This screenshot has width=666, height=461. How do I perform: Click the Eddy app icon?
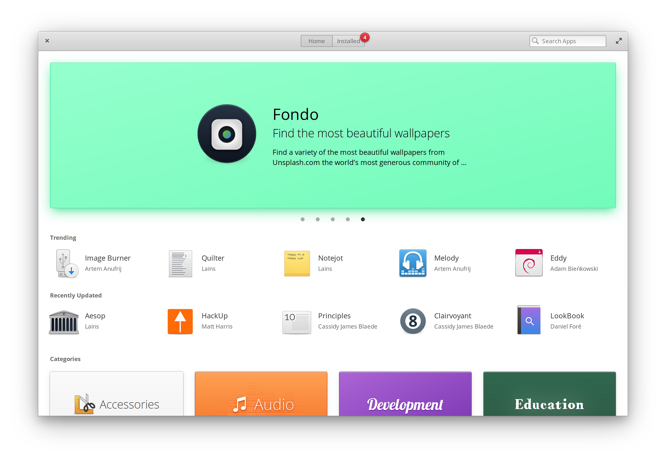click(x=528, y=263)
